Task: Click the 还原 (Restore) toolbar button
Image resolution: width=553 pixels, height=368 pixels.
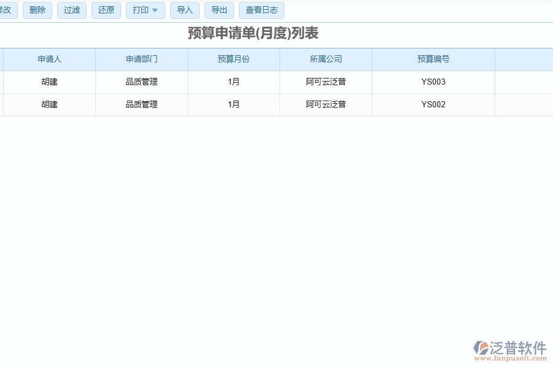Action: pos(106,10)
